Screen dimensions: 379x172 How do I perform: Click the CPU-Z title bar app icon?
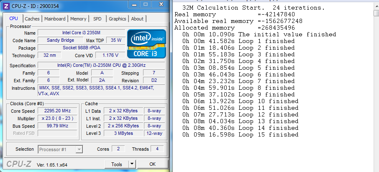pos(7,6)
